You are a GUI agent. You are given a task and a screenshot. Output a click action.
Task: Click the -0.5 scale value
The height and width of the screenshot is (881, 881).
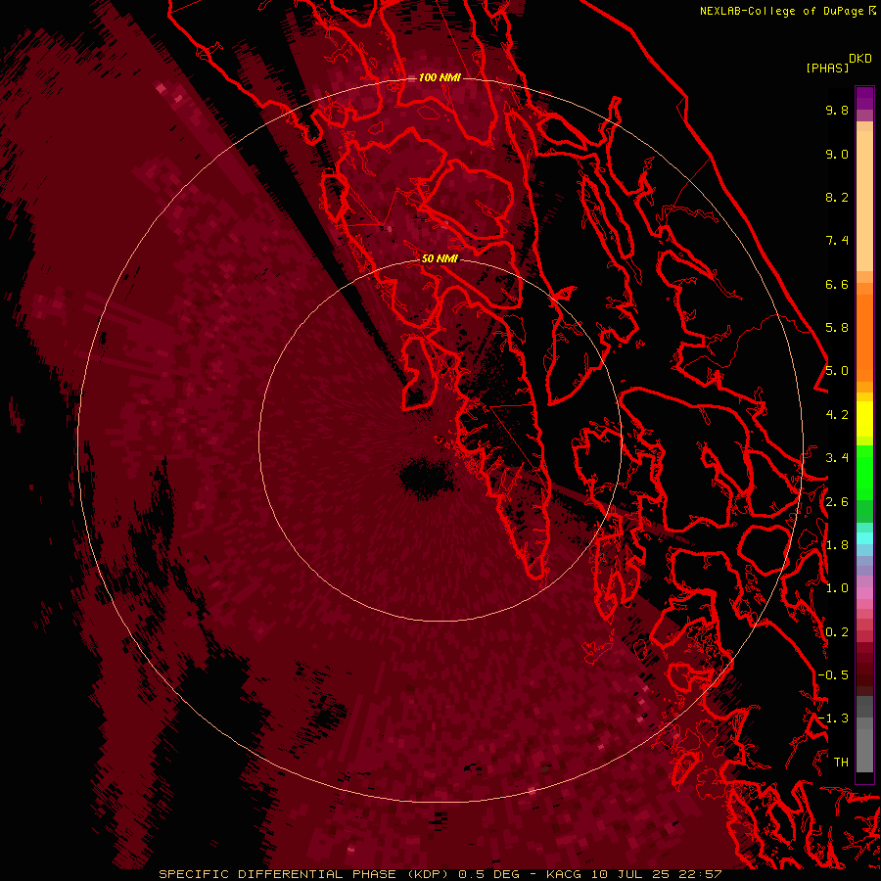833,675
